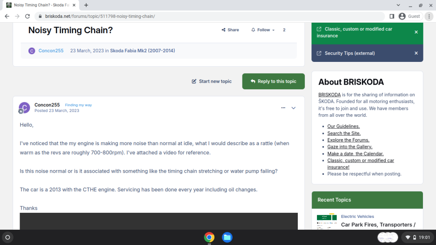Open the Files app from the shelf

click(x=227, y=238)
